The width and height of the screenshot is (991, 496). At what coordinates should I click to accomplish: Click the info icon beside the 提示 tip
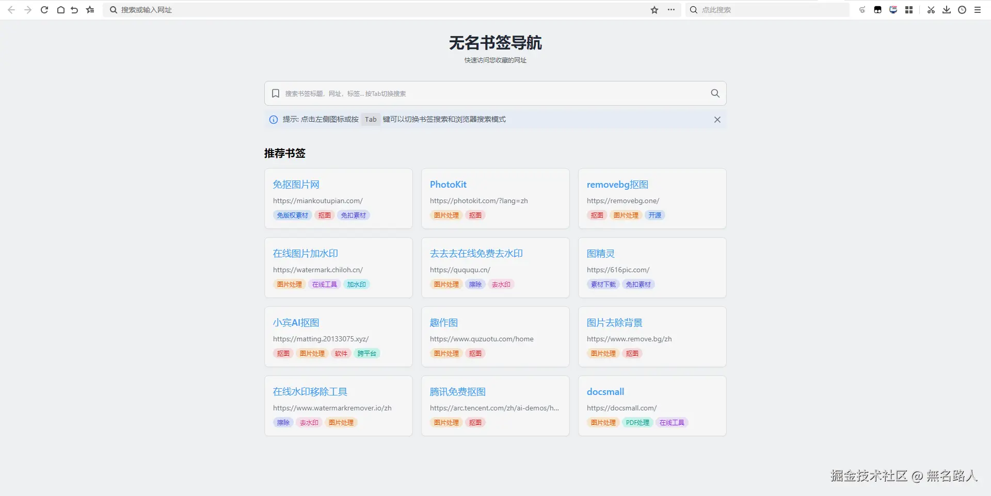[x=274, y=120]
